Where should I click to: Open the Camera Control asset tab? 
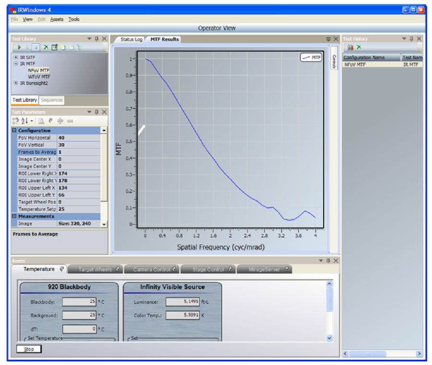152,269
